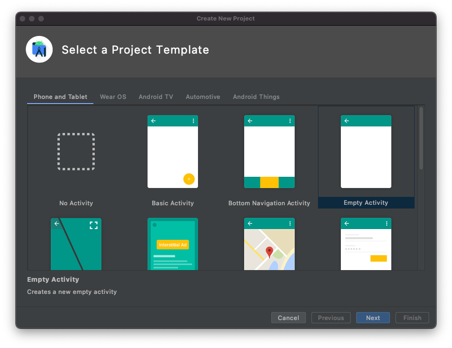Click the Basic Activity label
The width and height of the screenshot is (452, 348).
coord(173,203)
